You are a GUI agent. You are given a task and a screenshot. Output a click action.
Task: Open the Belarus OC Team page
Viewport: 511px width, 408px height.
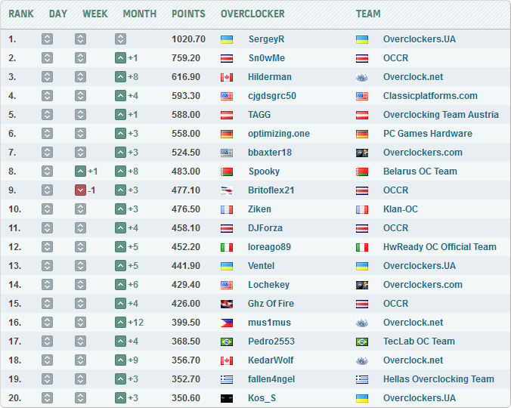point(420,172)
